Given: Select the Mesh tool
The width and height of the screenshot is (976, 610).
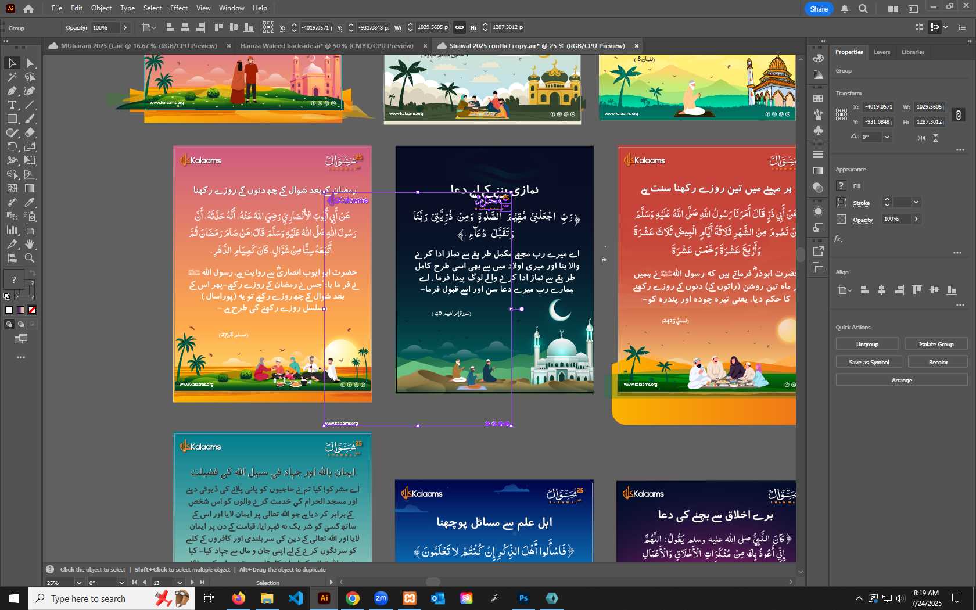Looking at the screenshot, I should tap(12, 188).
